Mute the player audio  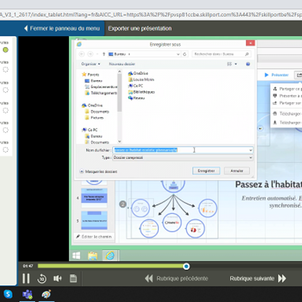(x=57, y=279)
